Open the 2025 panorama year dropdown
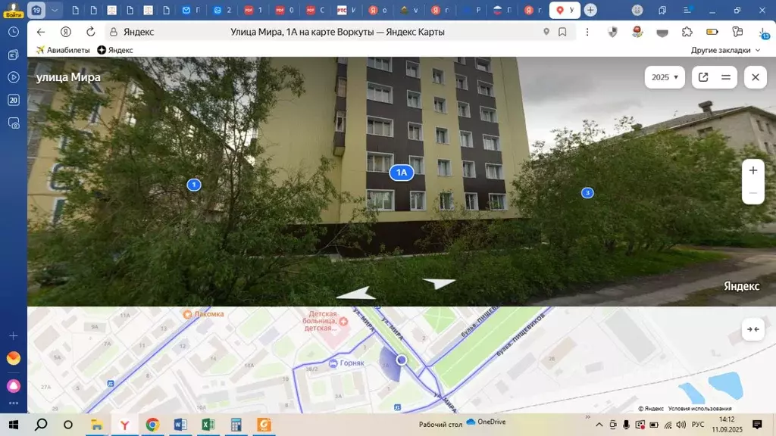 pyautogui.click(x=665, y=77)
